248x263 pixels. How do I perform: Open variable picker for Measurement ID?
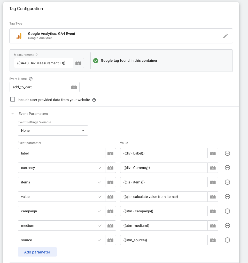[78, 63]
